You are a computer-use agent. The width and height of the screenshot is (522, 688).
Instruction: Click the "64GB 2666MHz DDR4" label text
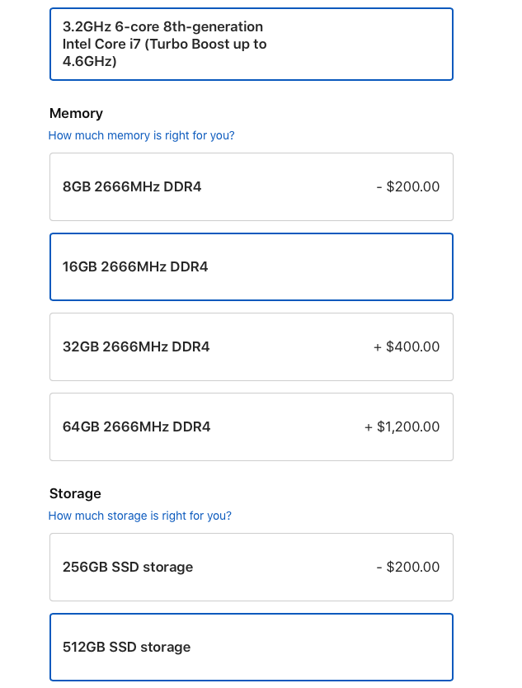(x=136, y=426)
